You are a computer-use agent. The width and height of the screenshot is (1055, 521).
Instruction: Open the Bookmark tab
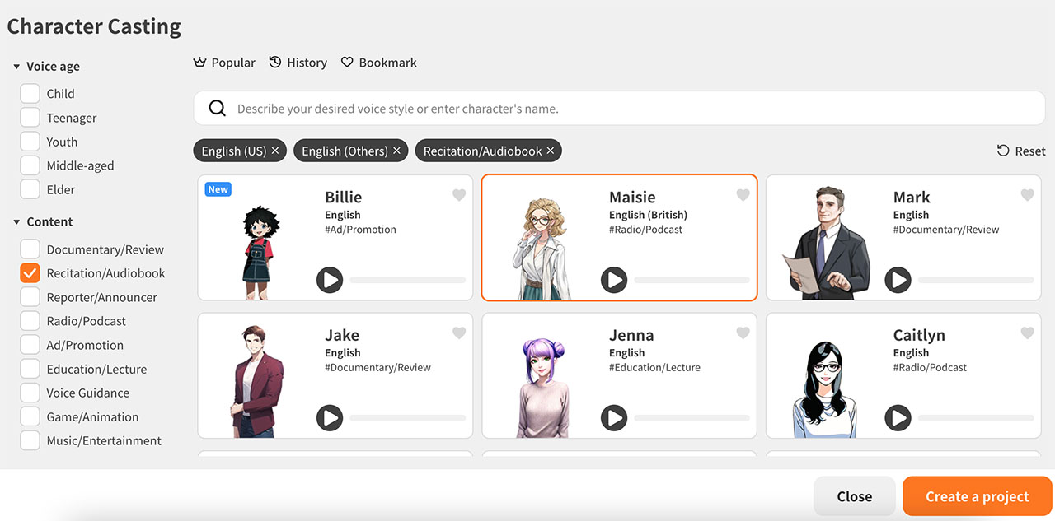click(378, 62)
